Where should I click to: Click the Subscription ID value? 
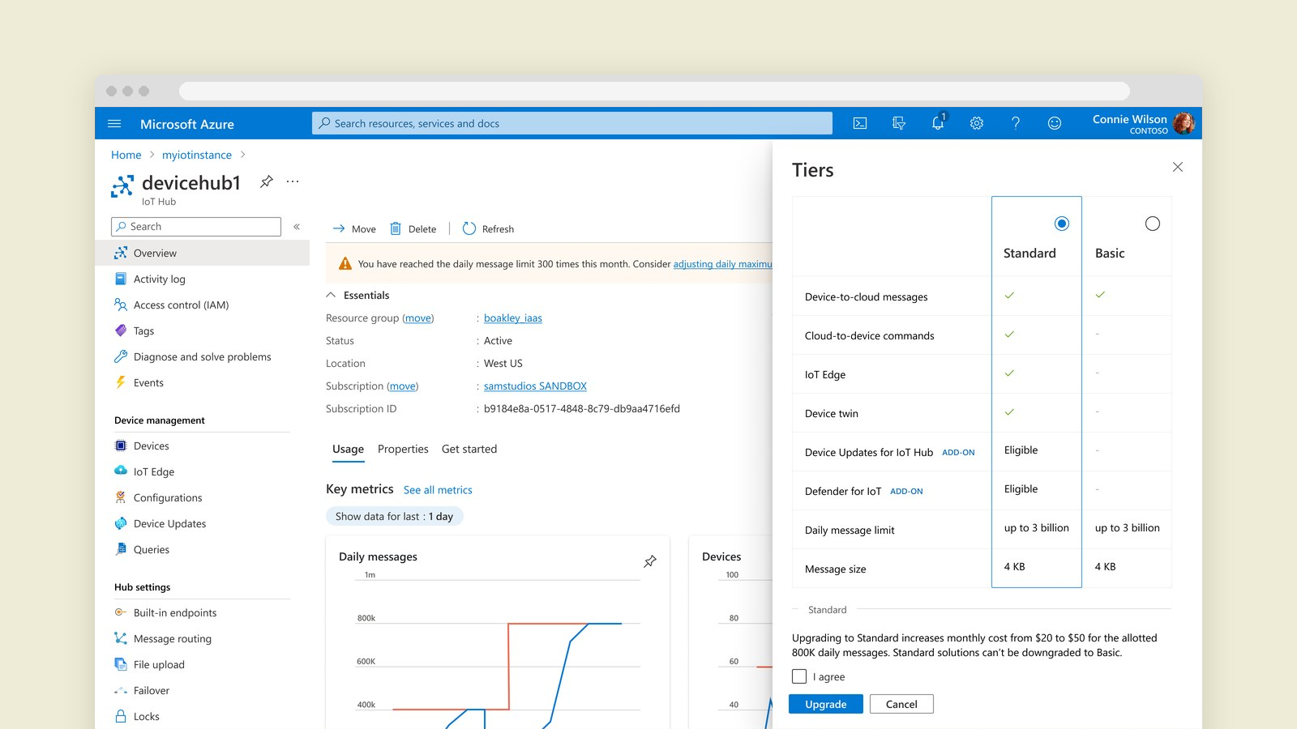click(x=582, y=409)
